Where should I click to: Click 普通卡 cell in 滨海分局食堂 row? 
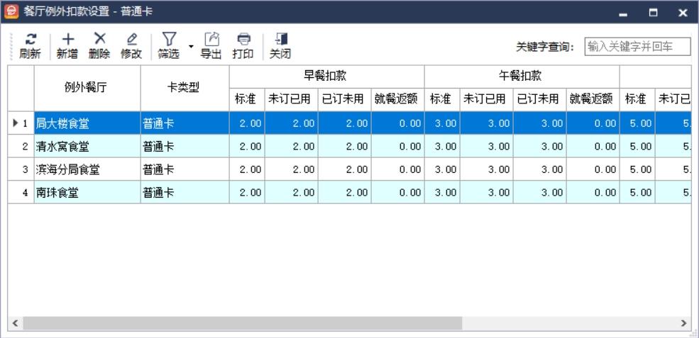(x=185, y=169)
